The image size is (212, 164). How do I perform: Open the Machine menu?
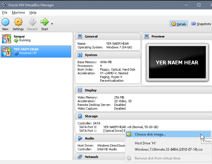(x=18, y=13)
